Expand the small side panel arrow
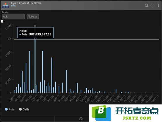The height and width of the screenshot is (122, 162). tap(2, 21)
